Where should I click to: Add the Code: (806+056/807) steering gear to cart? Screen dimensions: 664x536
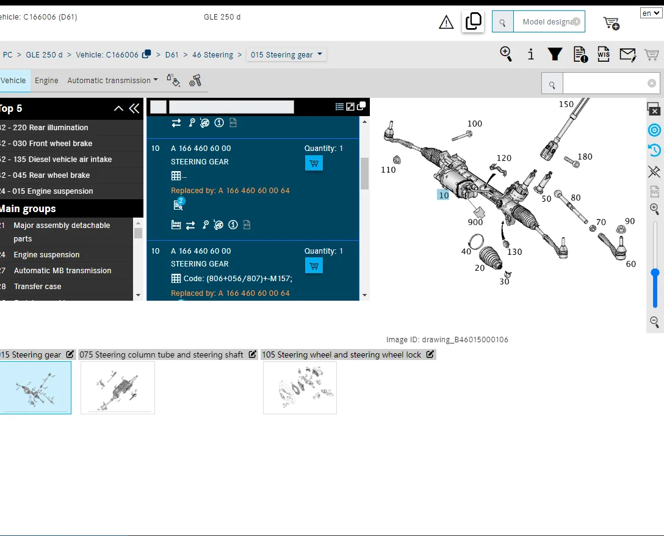click(x=314, y=265)
